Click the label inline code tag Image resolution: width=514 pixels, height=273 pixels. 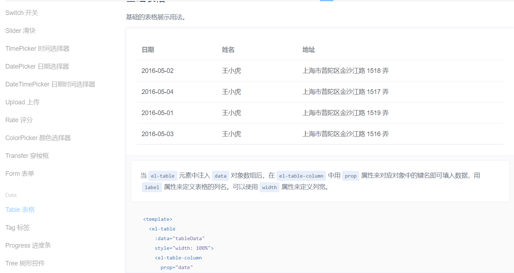(152, 187)
